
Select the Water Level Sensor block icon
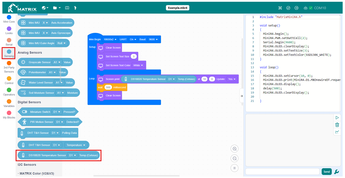pyautogui.click(x=23, y=82)
